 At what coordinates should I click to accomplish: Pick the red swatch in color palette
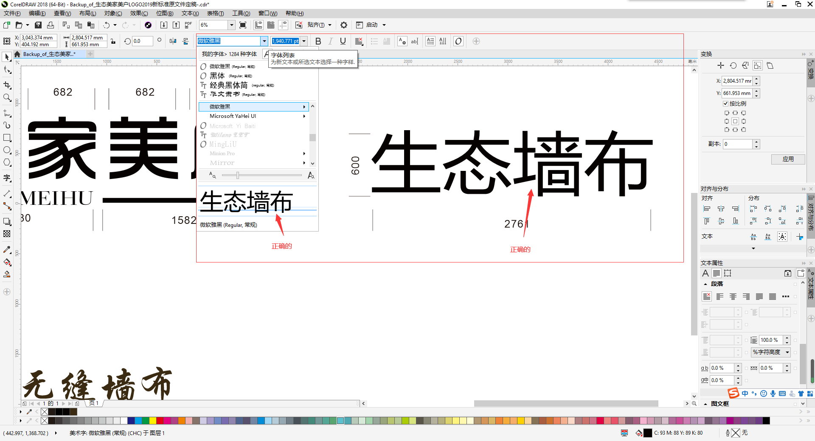click(x=160, y=421)
